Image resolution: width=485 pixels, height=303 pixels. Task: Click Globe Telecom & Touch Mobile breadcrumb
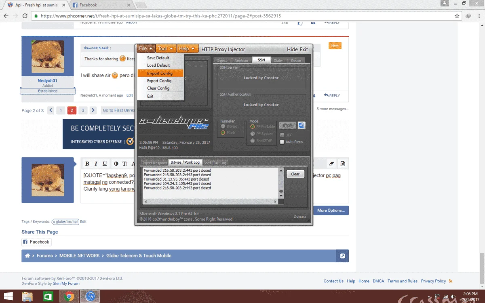(139, 256)
